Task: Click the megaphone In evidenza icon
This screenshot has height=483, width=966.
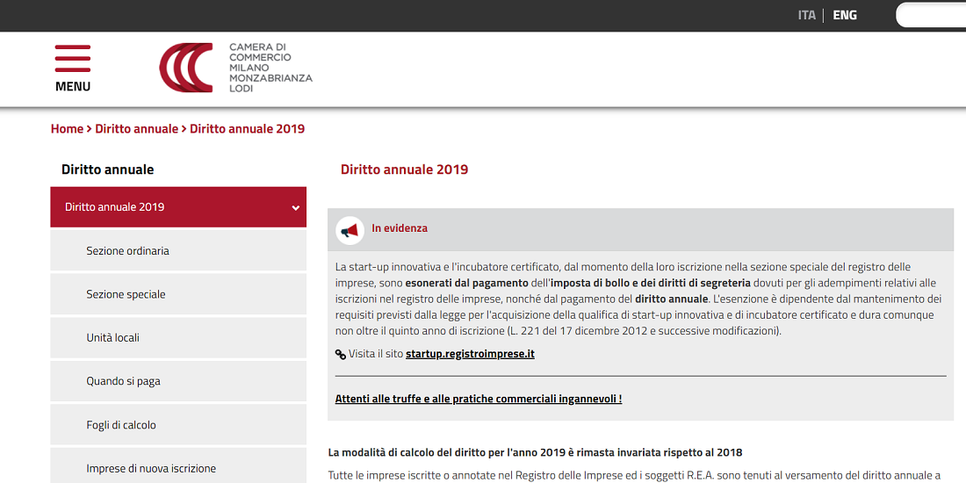Action: (350, 230)
